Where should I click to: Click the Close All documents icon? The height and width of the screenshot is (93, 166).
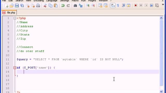tap(33, 5)
